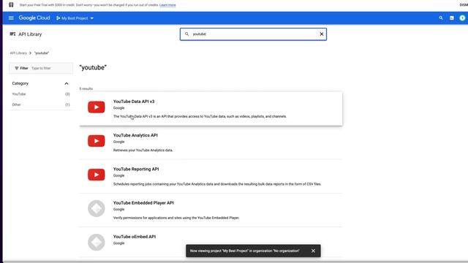This screenshot has width=468, height=263.
Task: Click the top bar search icon
Action: (x=441, y=18)
